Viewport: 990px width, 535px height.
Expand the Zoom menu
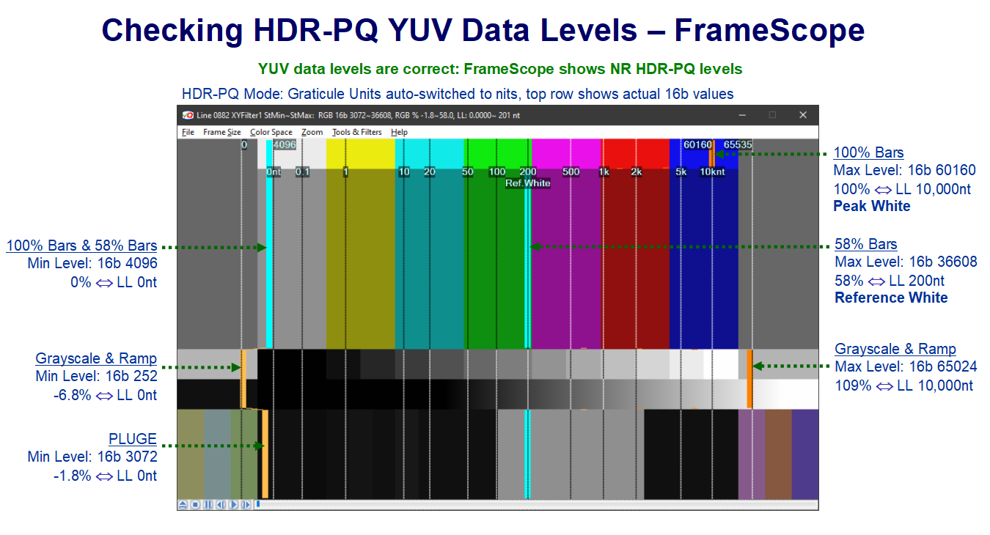pyautogui.click(x=312, y=132)
